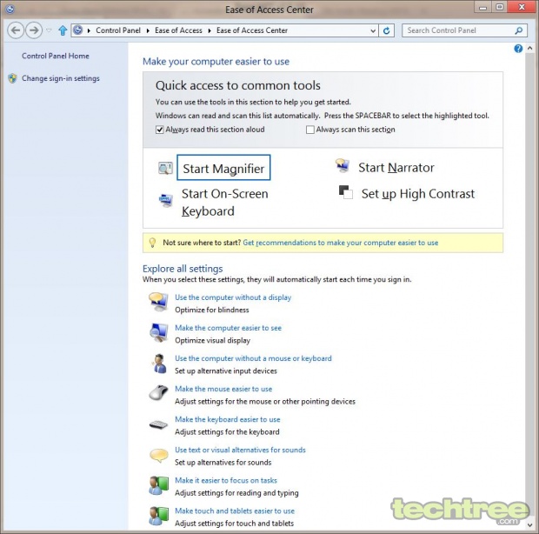The height and width of the screenshot is (534, 539).
Task: Open Make the keyboard easier to use
Action: point(227,419)
